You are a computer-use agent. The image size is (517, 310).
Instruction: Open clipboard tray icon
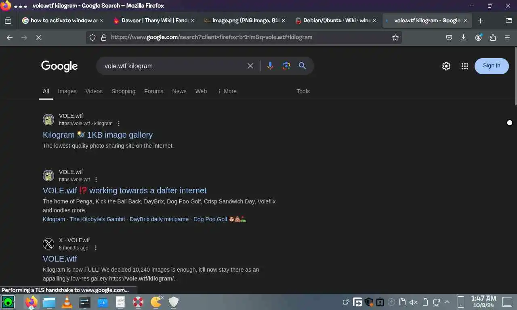(x=402, y=302)
